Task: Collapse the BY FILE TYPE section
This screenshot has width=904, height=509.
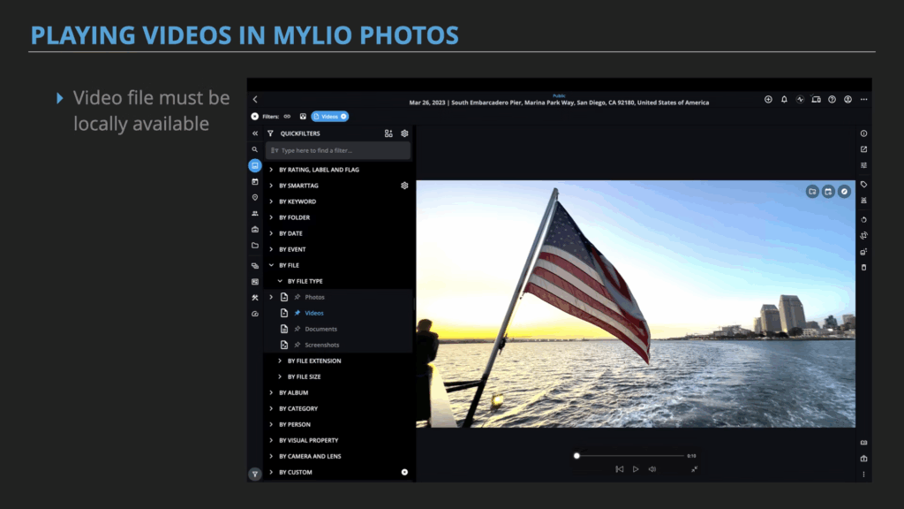Action: pyautogui.click(x=280, y=281)
